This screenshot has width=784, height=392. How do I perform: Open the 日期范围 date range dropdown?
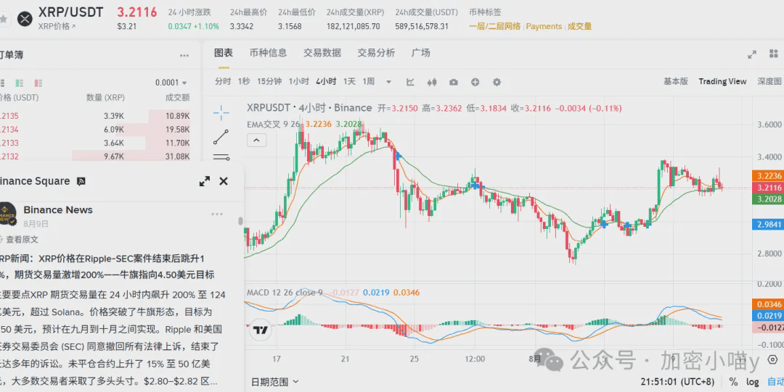[274, 382]
